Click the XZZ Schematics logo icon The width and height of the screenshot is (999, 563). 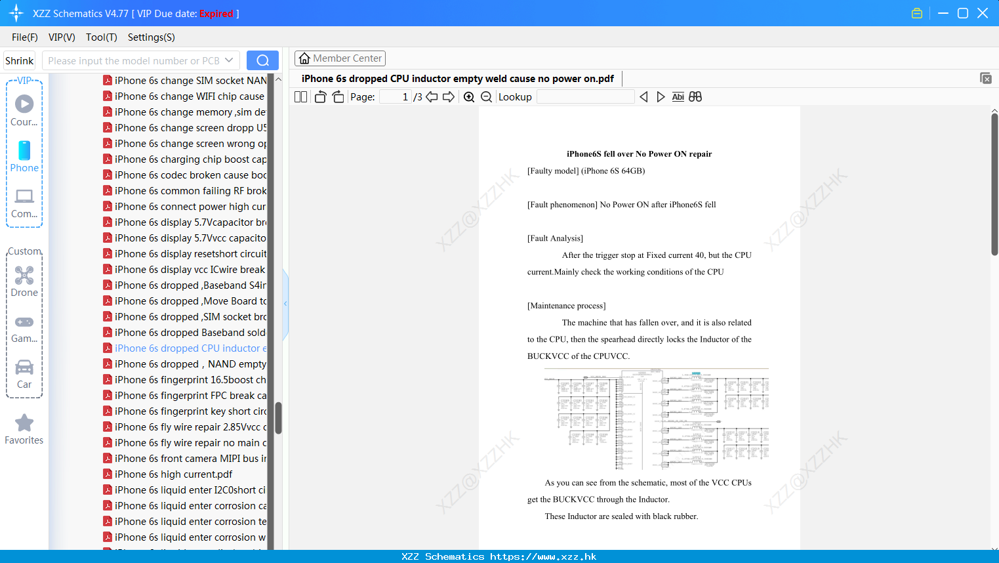(x=16, y=13)
